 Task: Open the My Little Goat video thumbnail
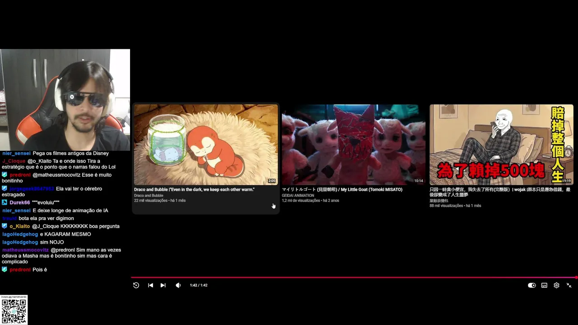[x=354, y=144]
